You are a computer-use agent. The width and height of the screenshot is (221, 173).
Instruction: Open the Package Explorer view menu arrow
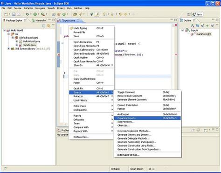coord(53,25)
